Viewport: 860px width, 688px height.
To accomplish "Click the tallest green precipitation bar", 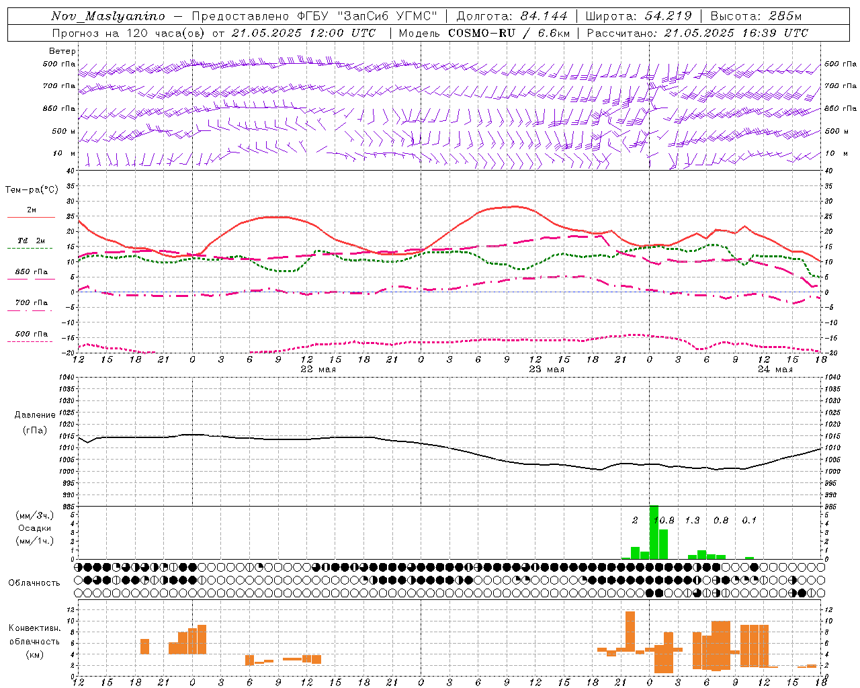I will (654, 532).
